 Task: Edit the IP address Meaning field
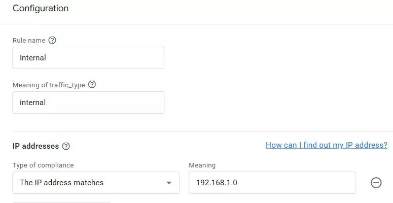point(272,183)
